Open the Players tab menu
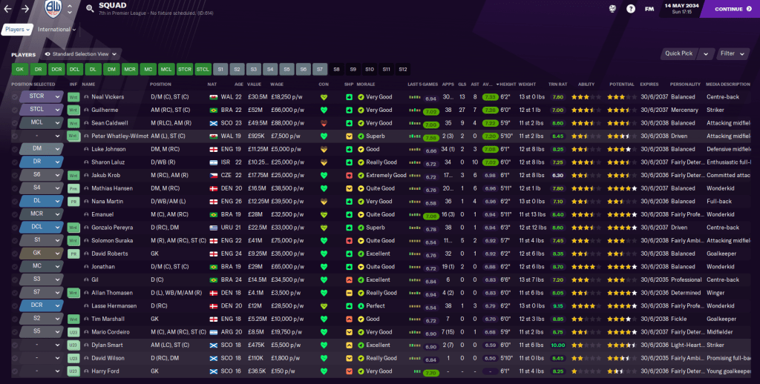Viewport: 760px width, 384px height. pyautogui.click(x=17, y=30)
